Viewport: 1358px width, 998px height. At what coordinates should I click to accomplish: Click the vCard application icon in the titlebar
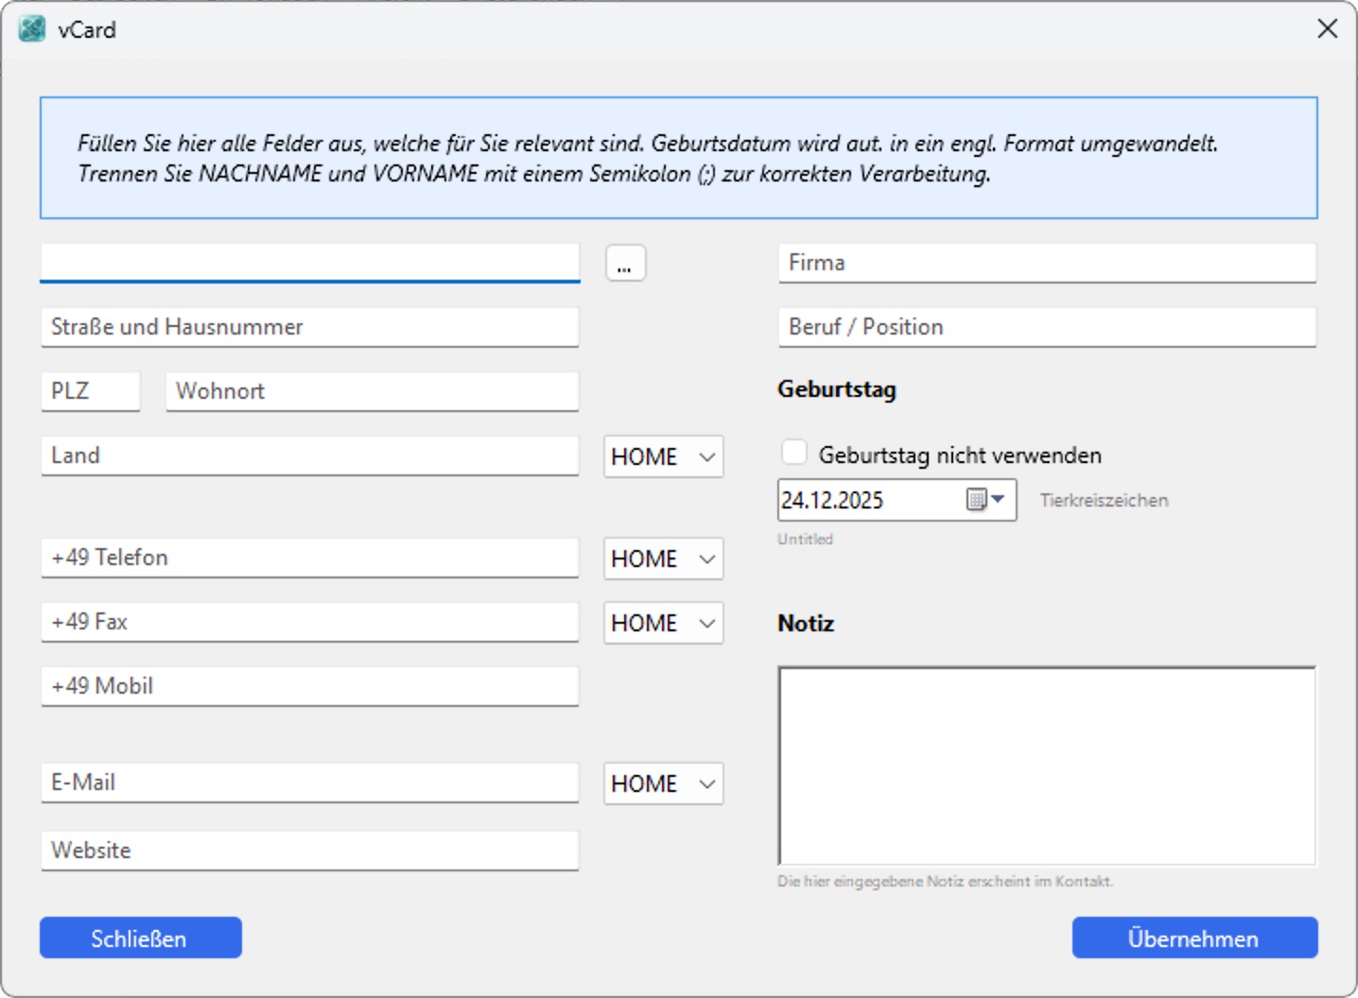(x=31, y=28)
